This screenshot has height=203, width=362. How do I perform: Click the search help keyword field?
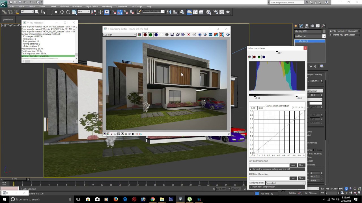coord(287,3)
